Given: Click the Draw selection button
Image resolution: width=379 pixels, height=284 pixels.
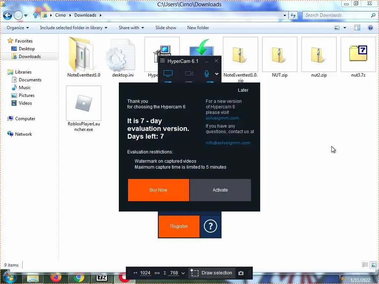Looking at the screenshot, I should [x=211, y=273].
